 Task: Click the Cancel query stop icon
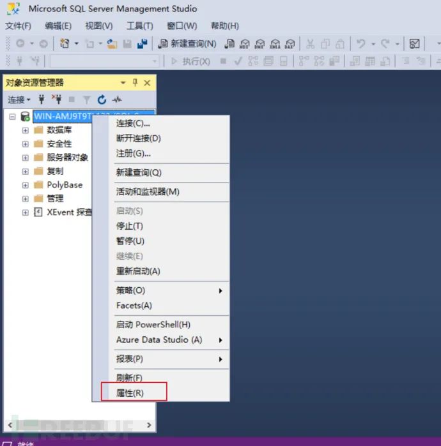pos(223,61)
